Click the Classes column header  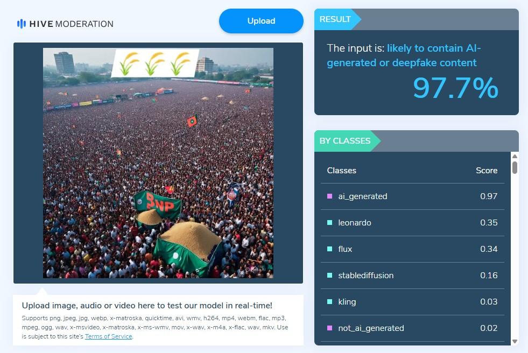coord(342,171)
